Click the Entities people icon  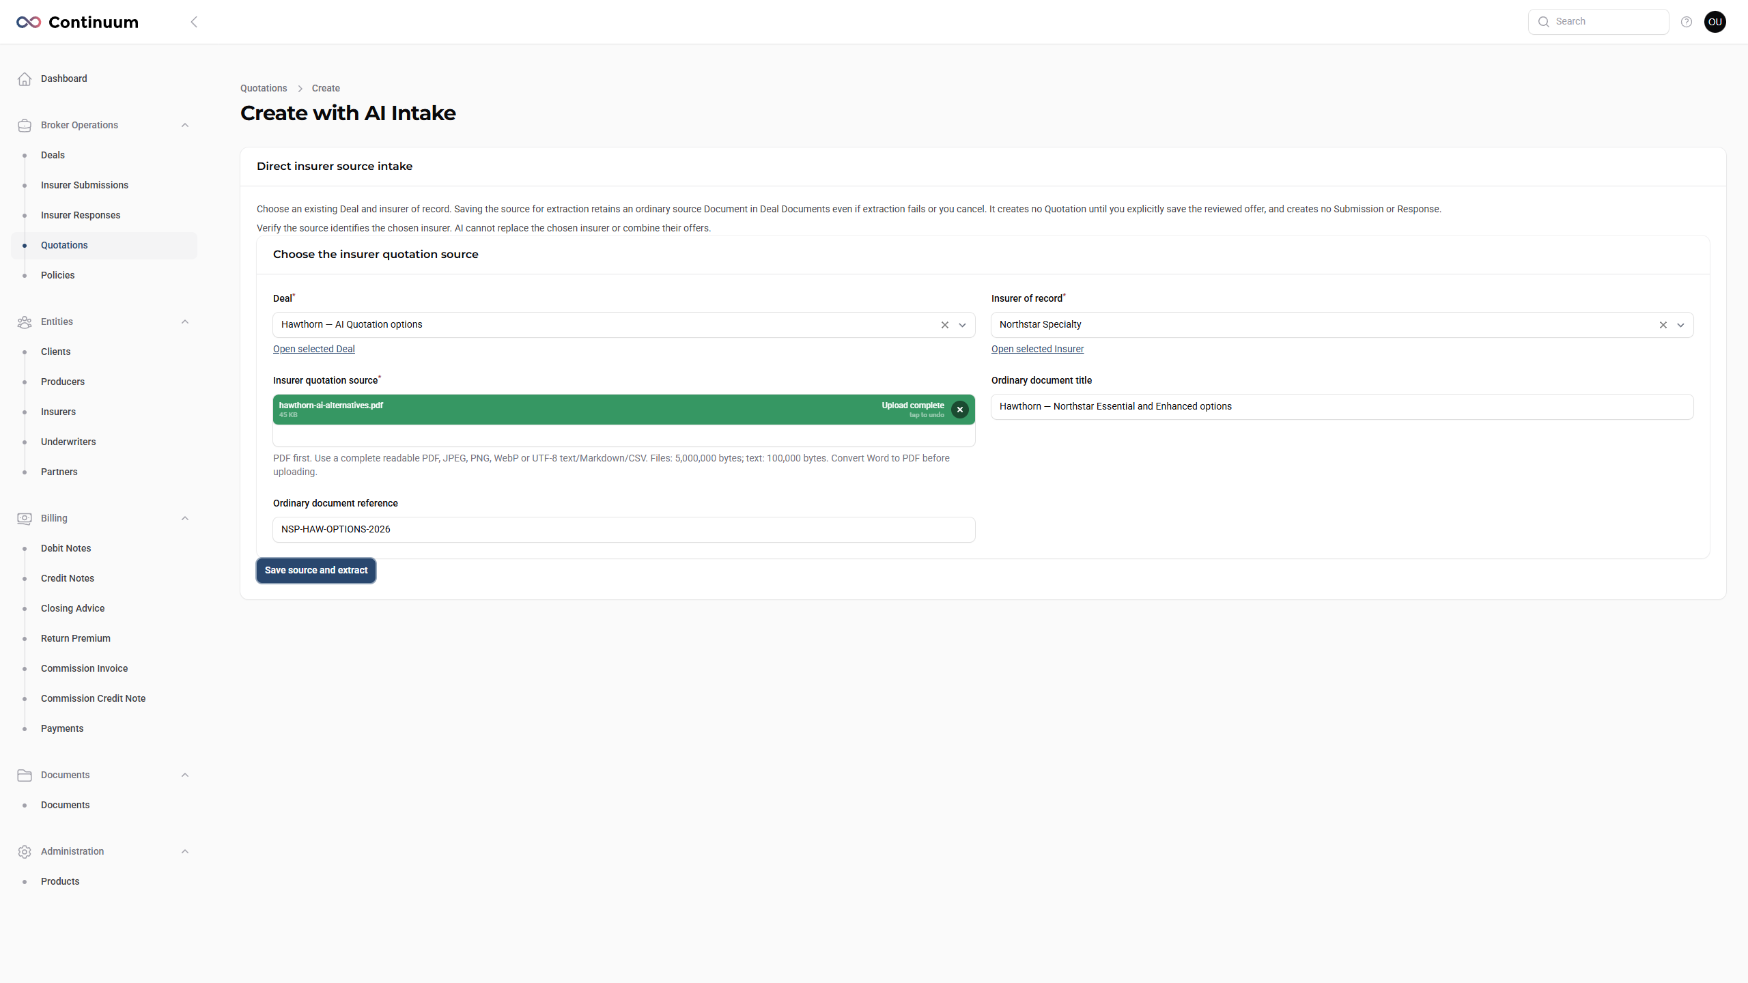tap(25, 322)
